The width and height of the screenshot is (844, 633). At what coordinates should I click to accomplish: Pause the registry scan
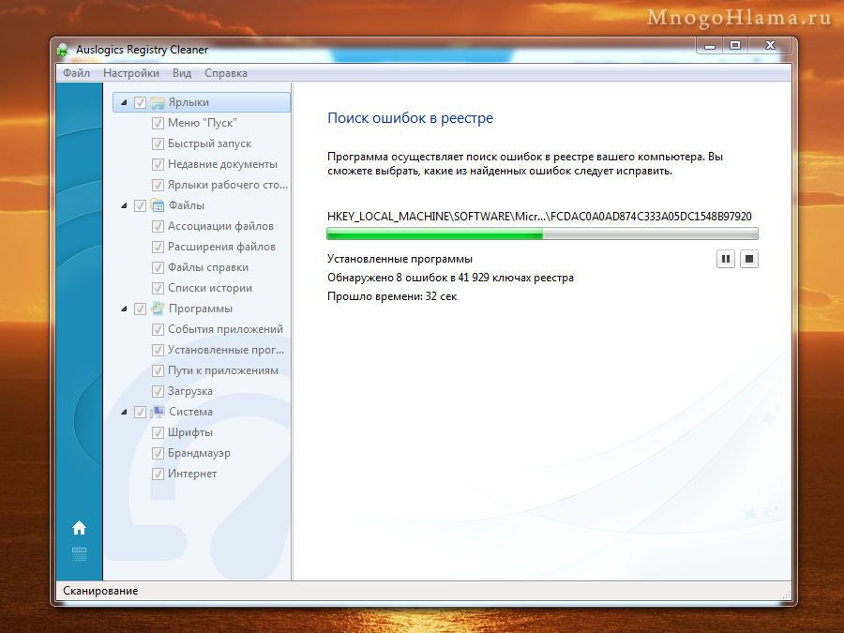click(725, 259)
